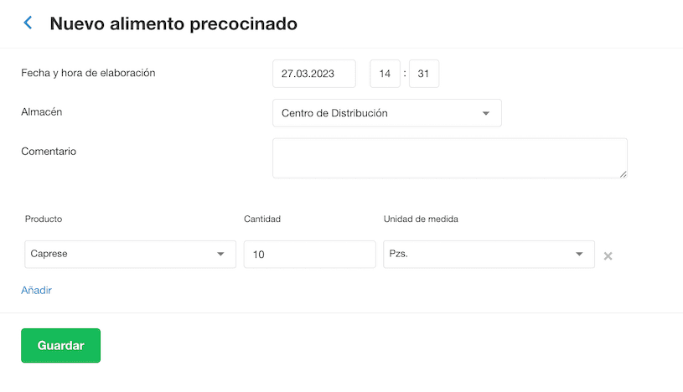Open the Pzs. unit of measure dropdown

pos(489,255)
